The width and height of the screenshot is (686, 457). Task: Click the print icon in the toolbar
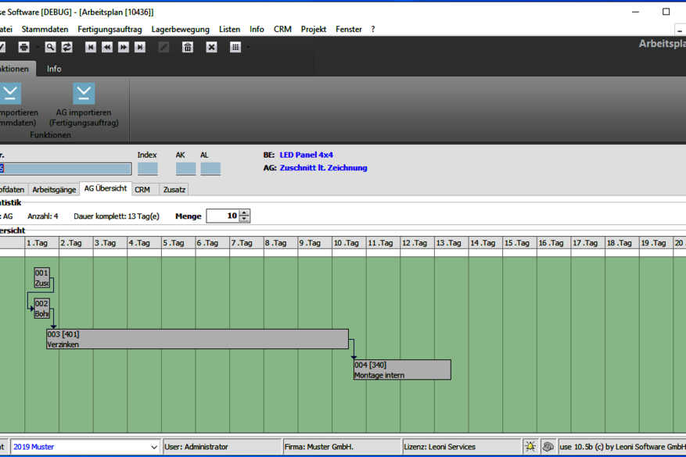(x=23, y=48)
